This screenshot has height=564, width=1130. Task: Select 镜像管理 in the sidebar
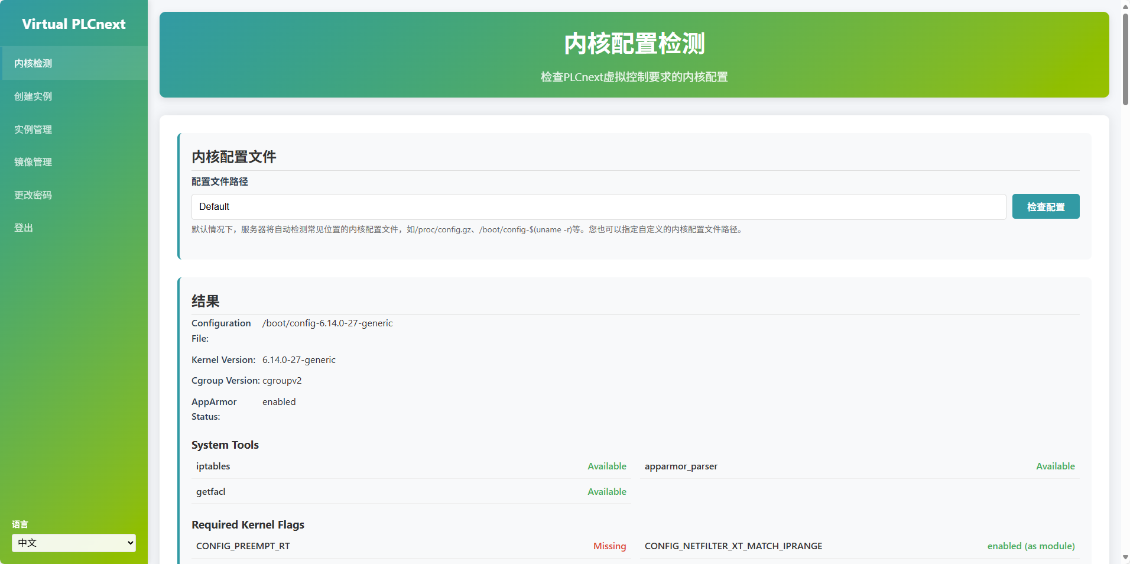(74, 162)
